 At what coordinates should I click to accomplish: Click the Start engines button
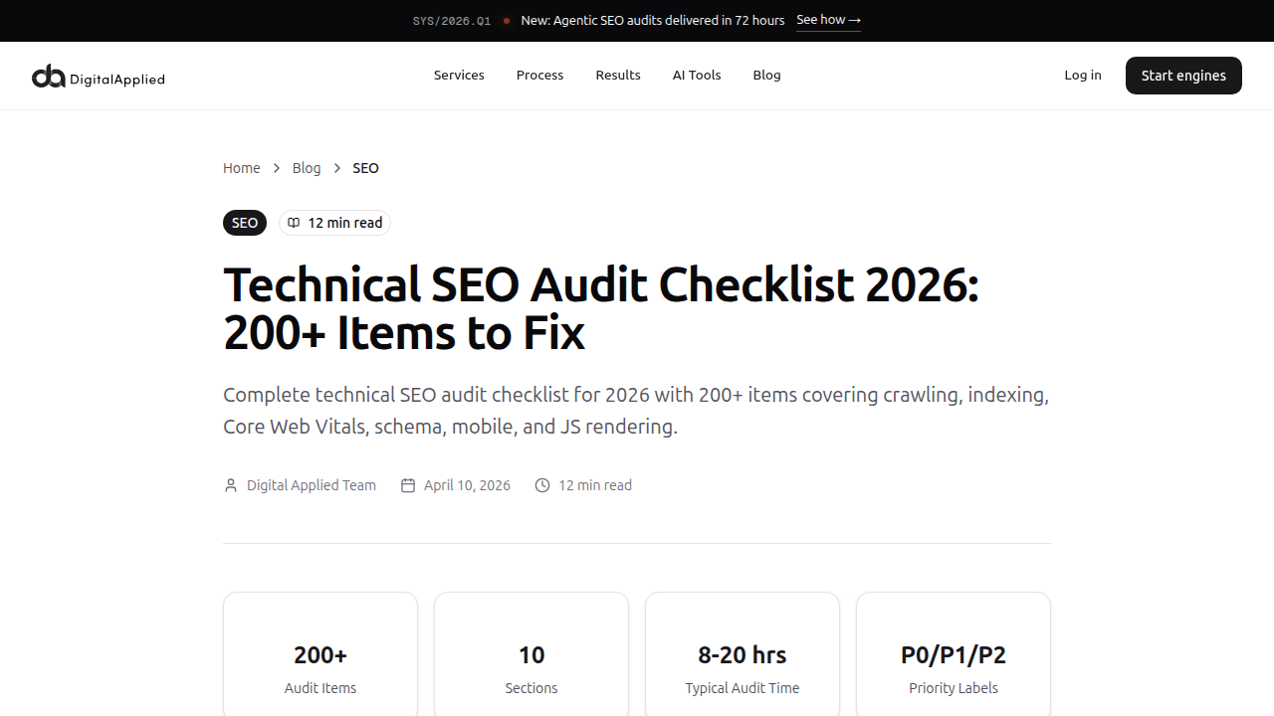click(1182, 76)
